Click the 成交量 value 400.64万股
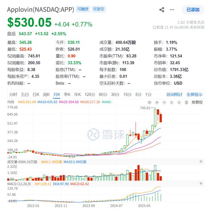 [126, 43]
